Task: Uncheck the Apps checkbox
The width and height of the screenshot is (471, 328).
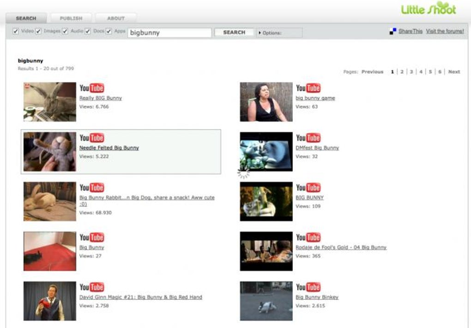Action: tap(109, 31)
